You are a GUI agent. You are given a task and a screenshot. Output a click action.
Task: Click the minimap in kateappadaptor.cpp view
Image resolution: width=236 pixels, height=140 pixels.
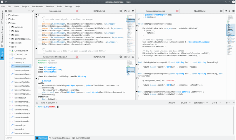(x=231, y=57)
